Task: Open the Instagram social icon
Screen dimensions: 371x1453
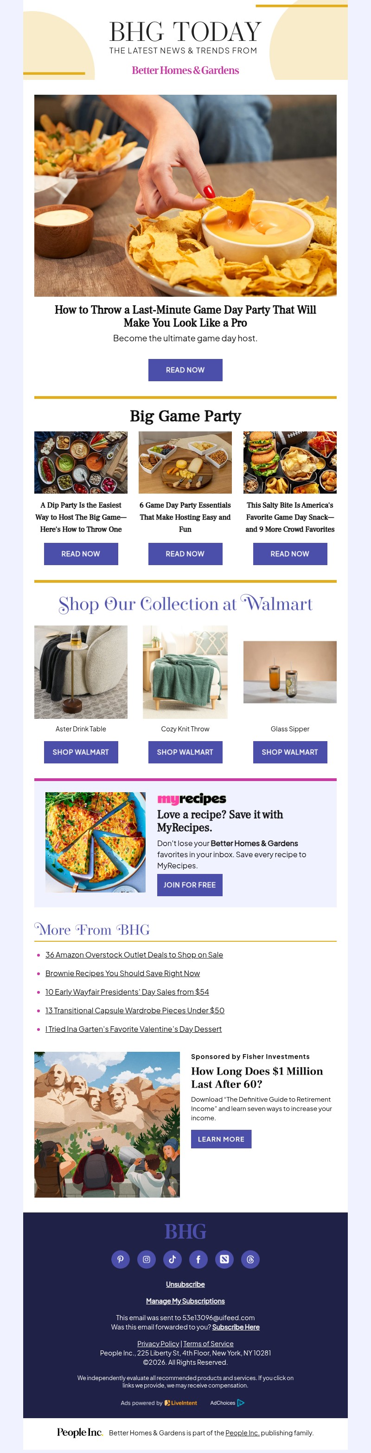Action: [147, 1259]
